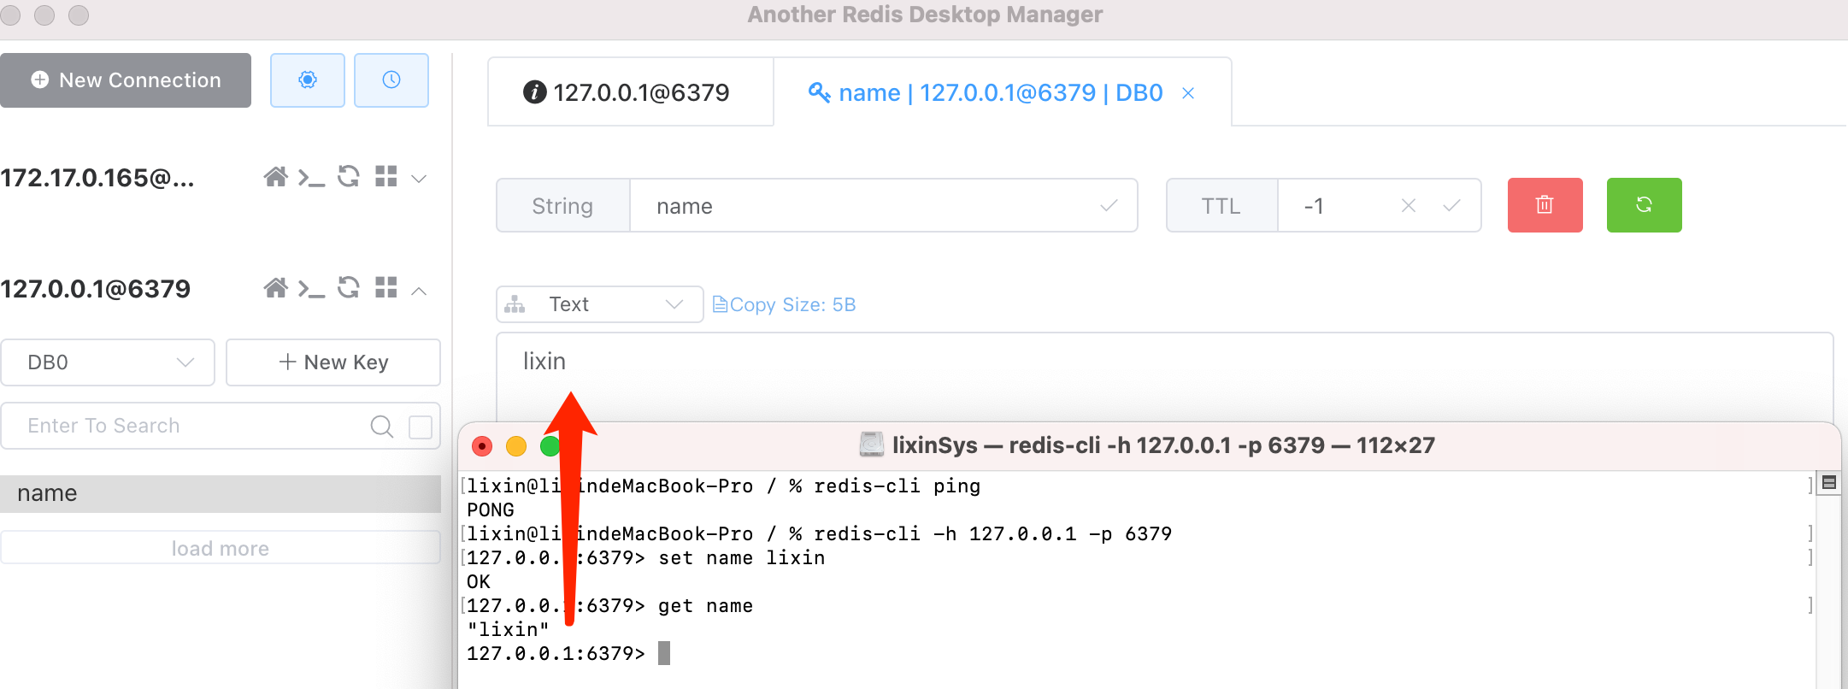
Task: Click the load more button
Action: pos(221,548)
